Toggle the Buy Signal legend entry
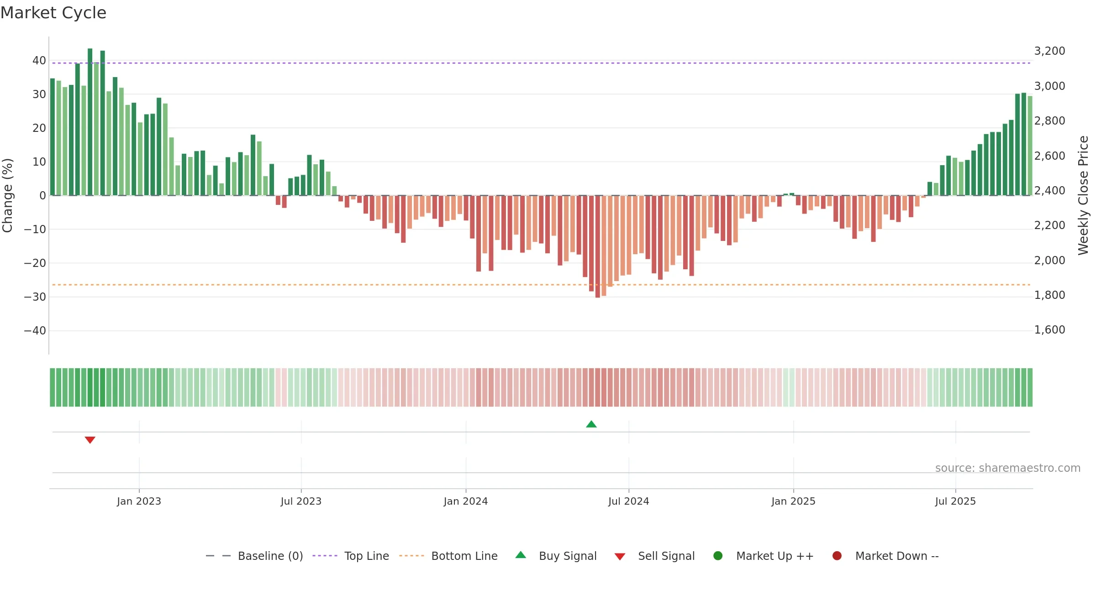The image size is (1096, 616). pyautogui.click(x=556, y=556)
